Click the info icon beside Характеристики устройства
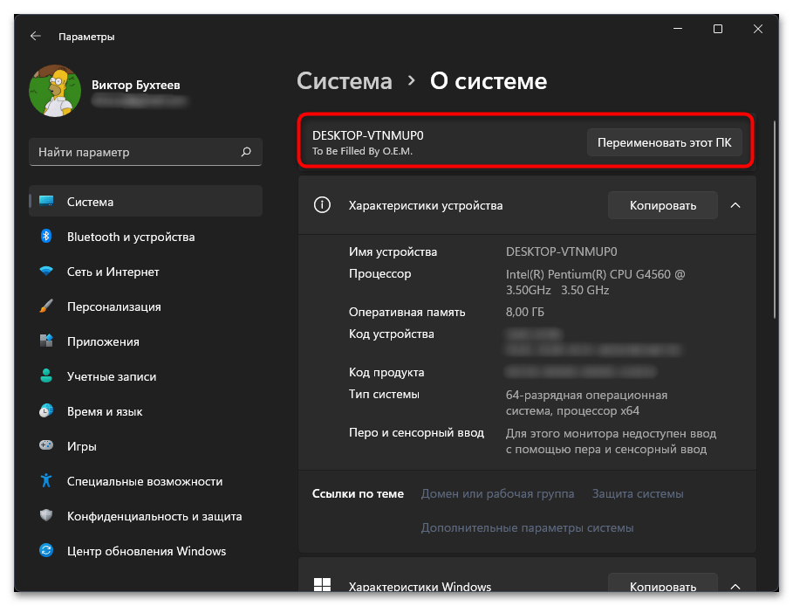Screen dimensions: 793x606 point(322,205)
